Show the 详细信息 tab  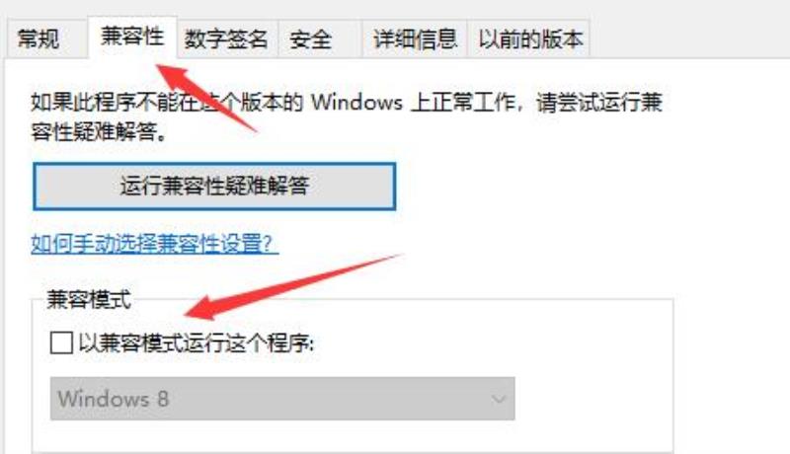[415, 39]
